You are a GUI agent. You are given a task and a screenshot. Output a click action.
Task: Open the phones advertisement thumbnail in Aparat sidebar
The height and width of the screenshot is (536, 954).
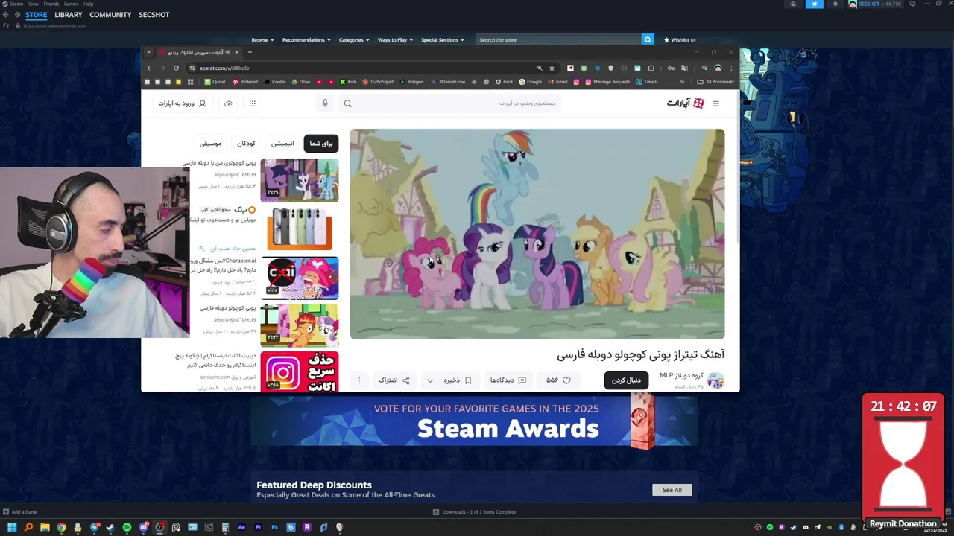click(x=299, y=229)
